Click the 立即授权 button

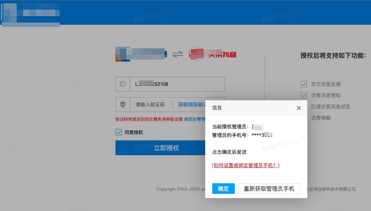[160, 148]
